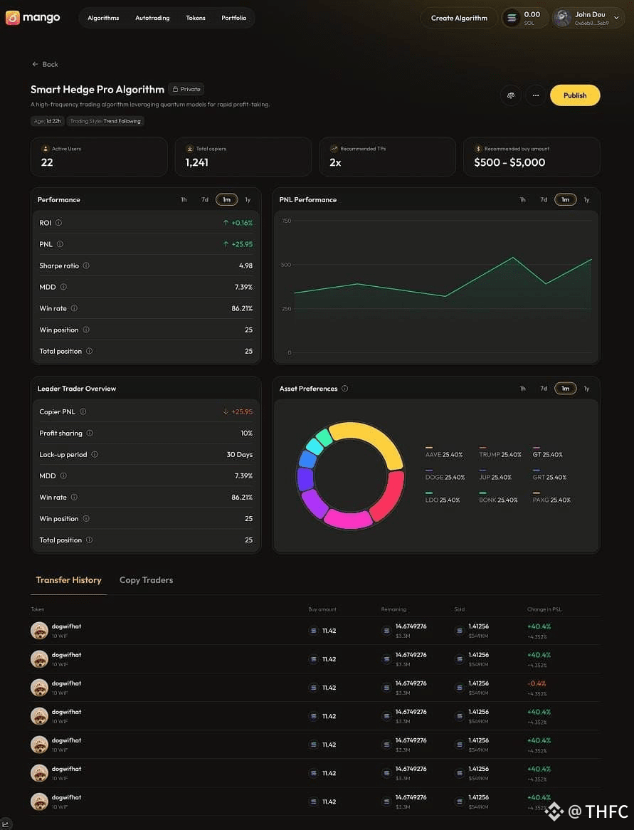
Task: Select 1m range in Performance panel
Action: click(226, 199)
